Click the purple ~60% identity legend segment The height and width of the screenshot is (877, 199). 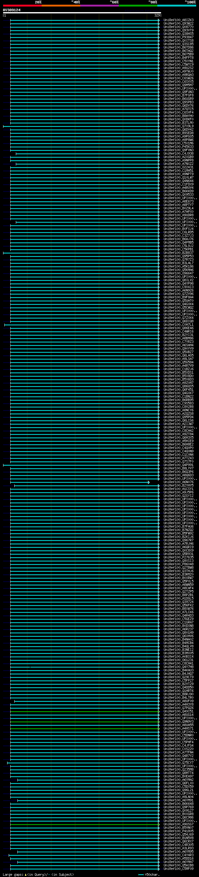[100, 6]
